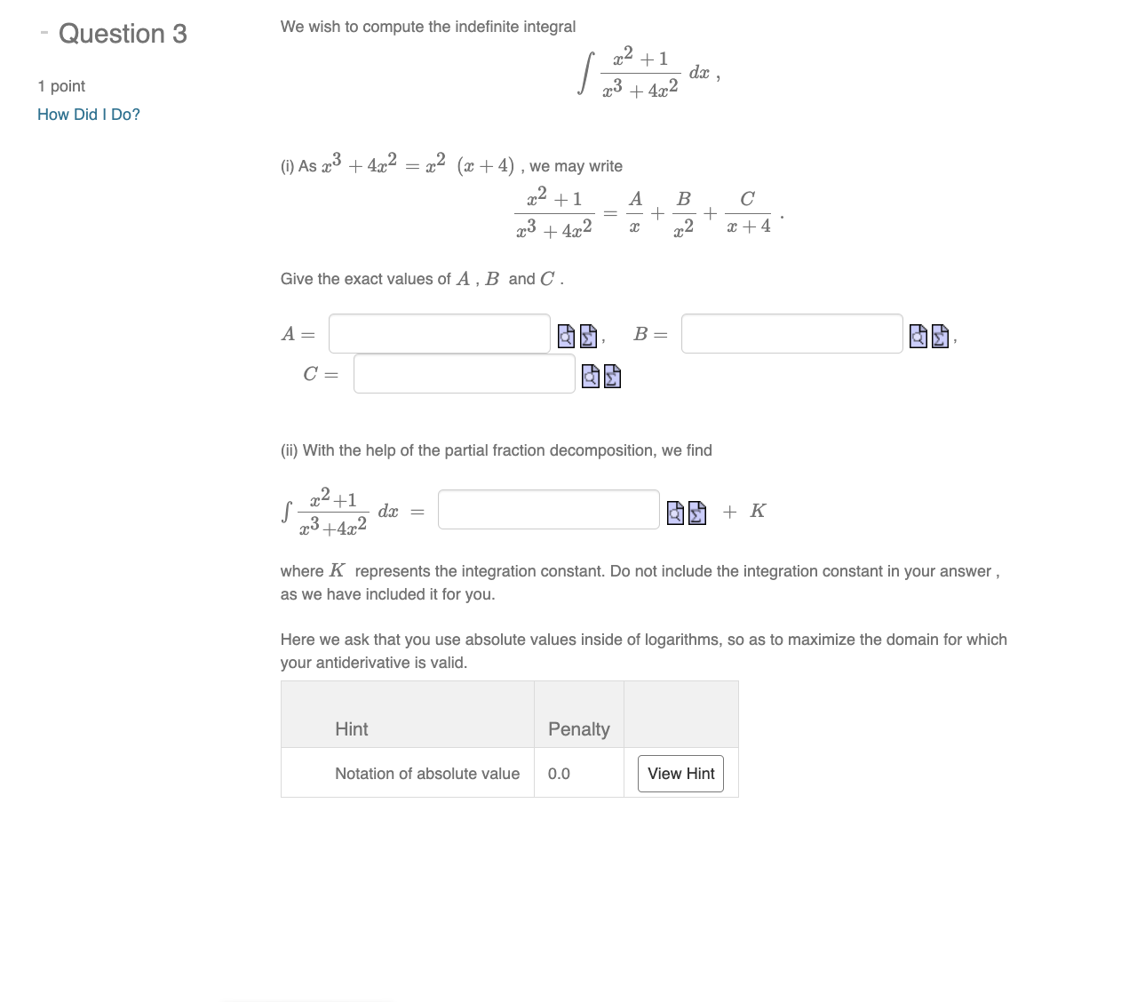Open the Preview icon for answer A

pos(566,336)
